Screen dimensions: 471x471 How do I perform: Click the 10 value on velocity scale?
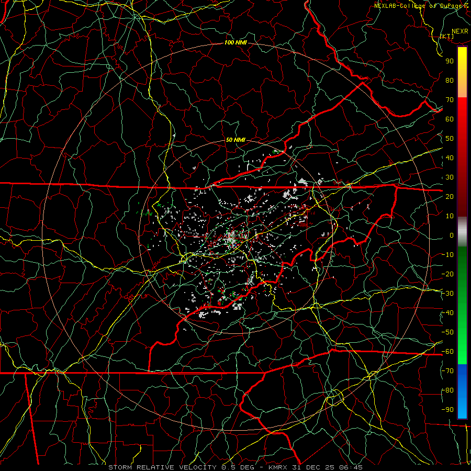click(450, 216)
